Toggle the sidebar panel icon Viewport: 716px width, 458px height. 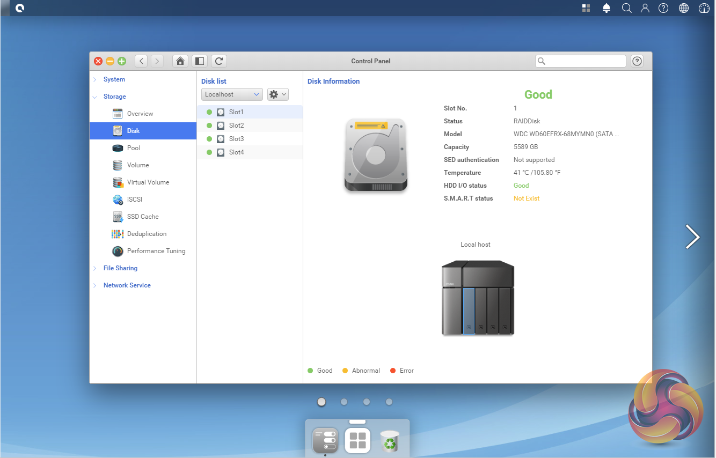[x=199, y=61]
